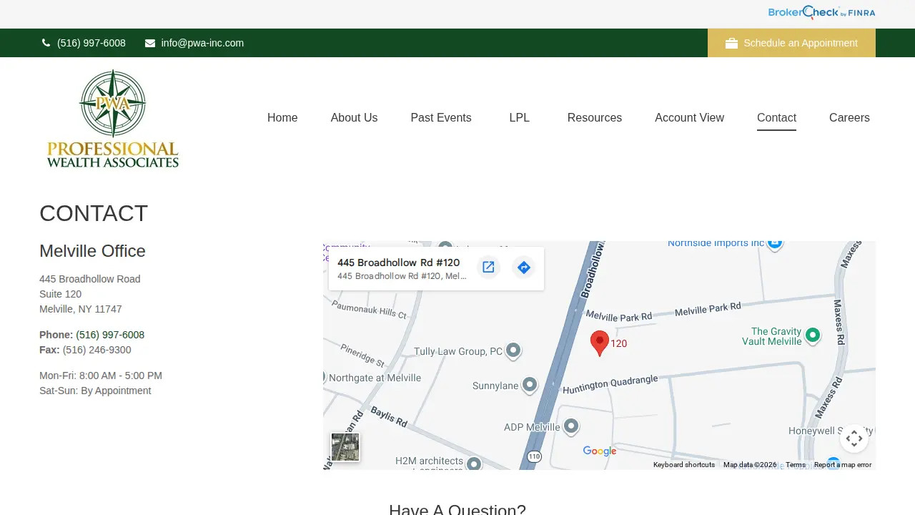Screen dimensions: 915x515
Task: Select Sunnylane map marker
Action: [529, 385]
